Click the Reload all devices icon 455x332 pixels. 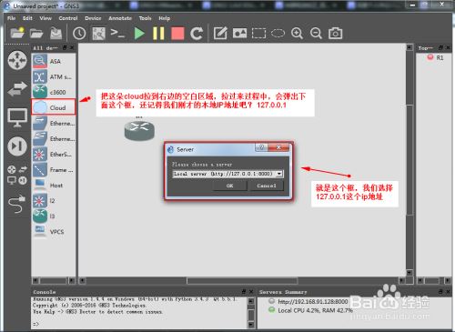click(197, 33)
